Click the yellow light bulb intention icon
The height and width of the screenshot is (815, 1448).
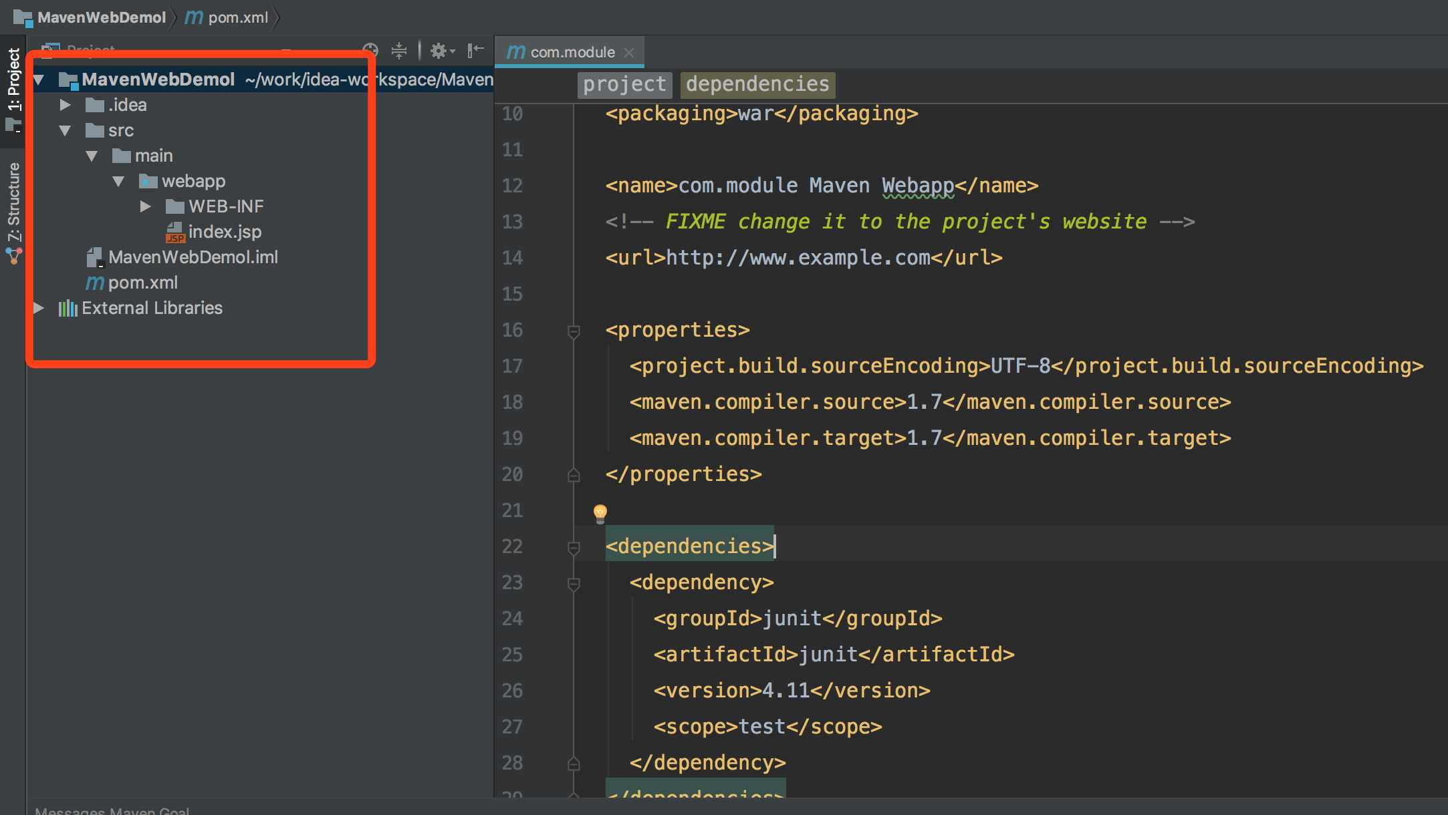(x=600, y=513)
